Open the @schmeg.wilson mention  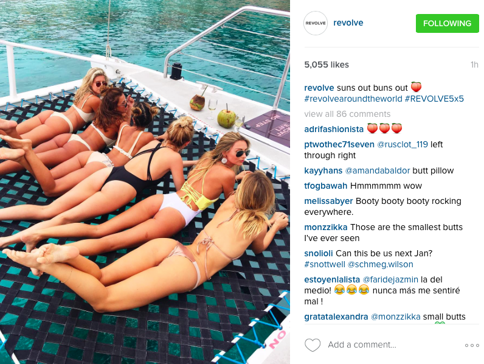click(380, 265)
